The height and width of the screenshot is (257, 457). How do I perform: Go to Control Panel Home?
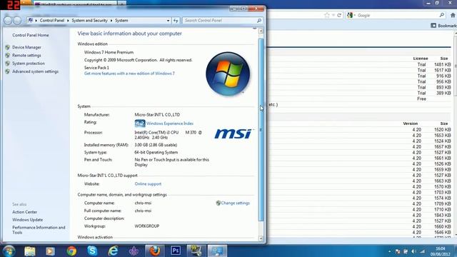tap(30, 35)
